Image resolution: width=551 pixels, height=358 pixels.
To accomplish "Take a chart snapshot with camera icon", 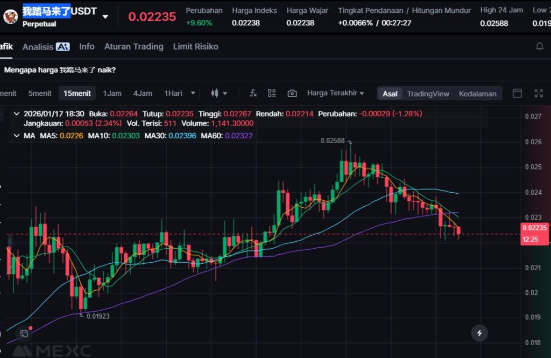I will pyautogui.click(x=292, y=93).
